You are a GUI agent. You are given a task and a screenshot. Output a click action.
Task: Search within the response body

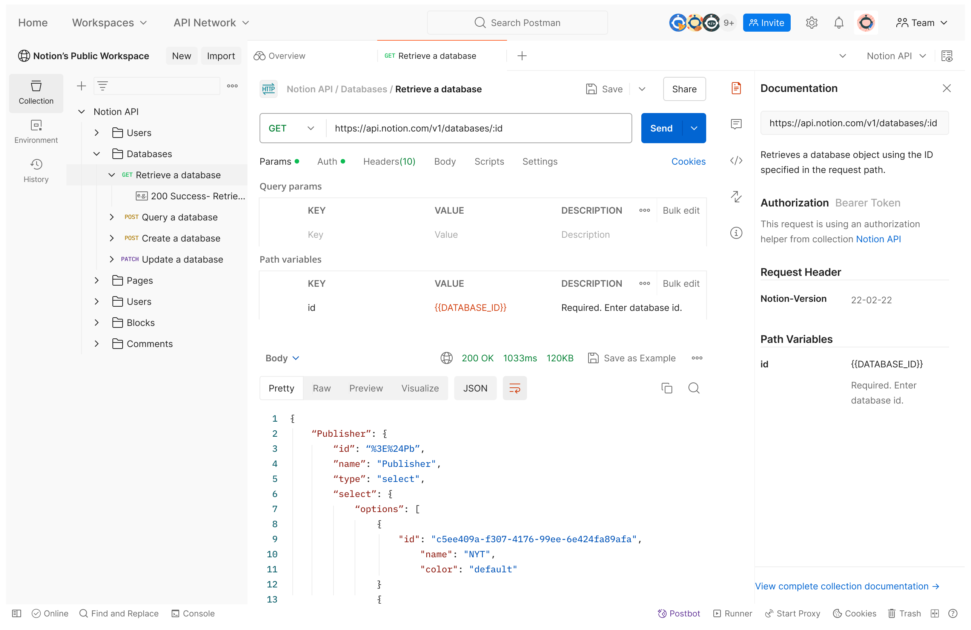694,388
